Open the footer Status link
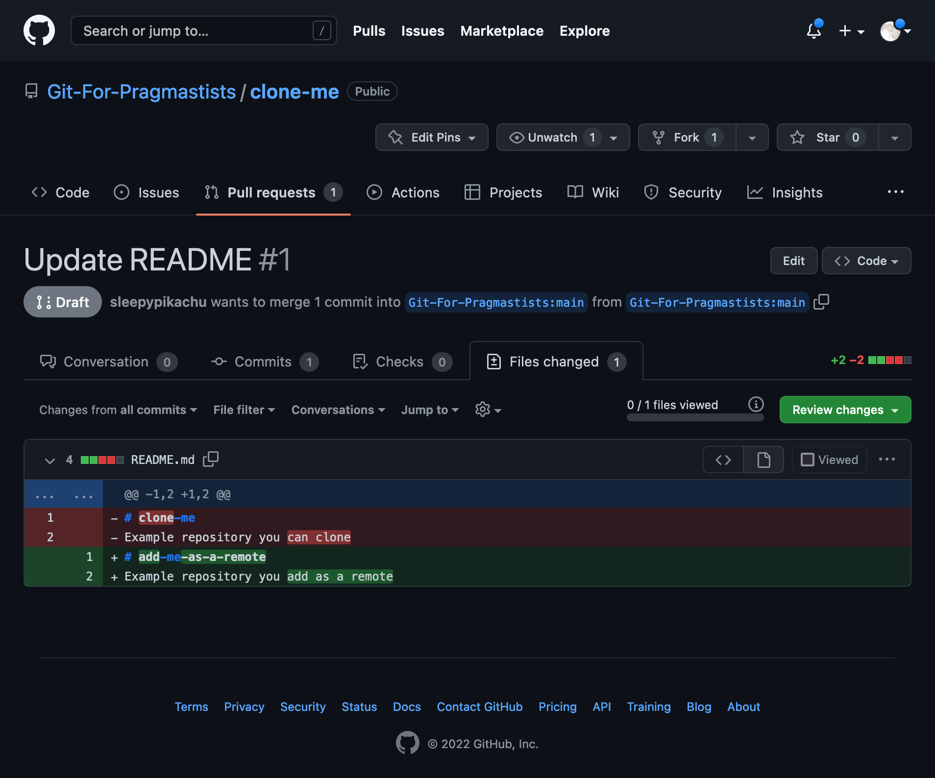The height and width of the screenshot is (778, 935). [x=359, y=706]
